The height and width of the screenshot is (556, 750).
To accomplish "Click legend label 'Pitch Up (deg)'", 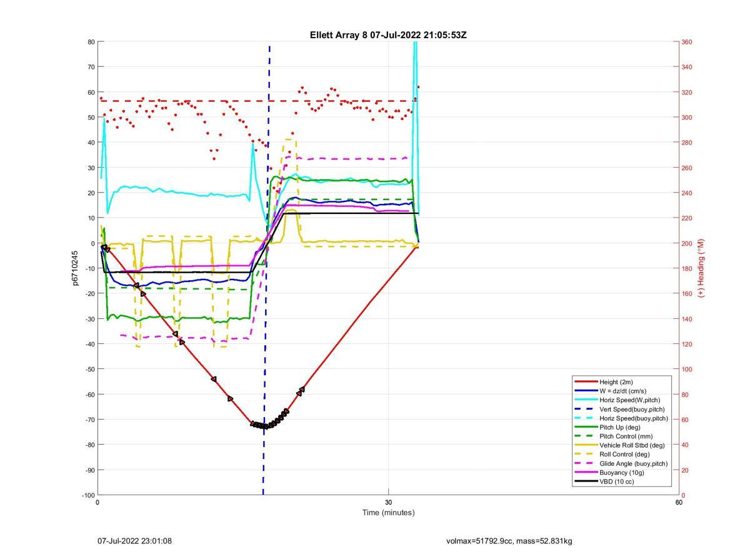I will click(x=621, y=427).
